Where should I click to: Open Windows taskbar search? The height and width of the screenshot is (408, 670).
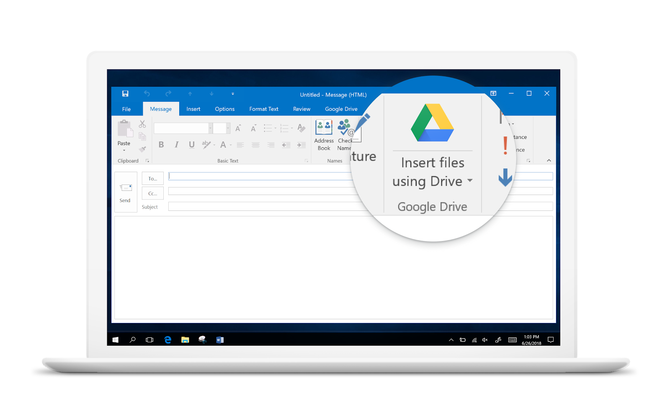point(133,340)
